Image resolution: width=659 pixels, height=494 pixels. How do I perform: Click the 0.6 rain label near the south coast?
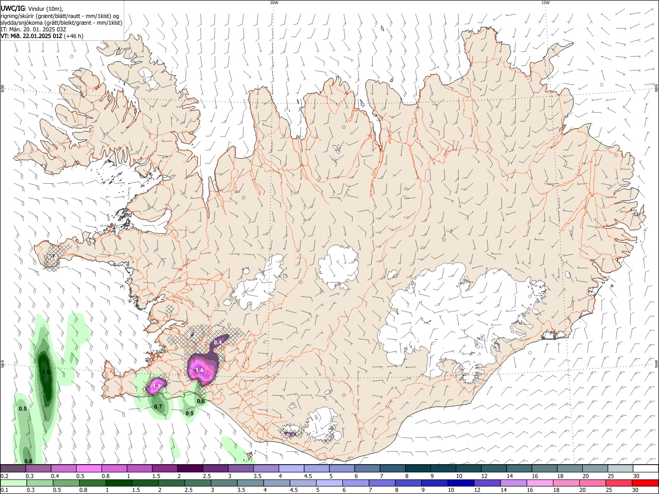coord(201,401)
